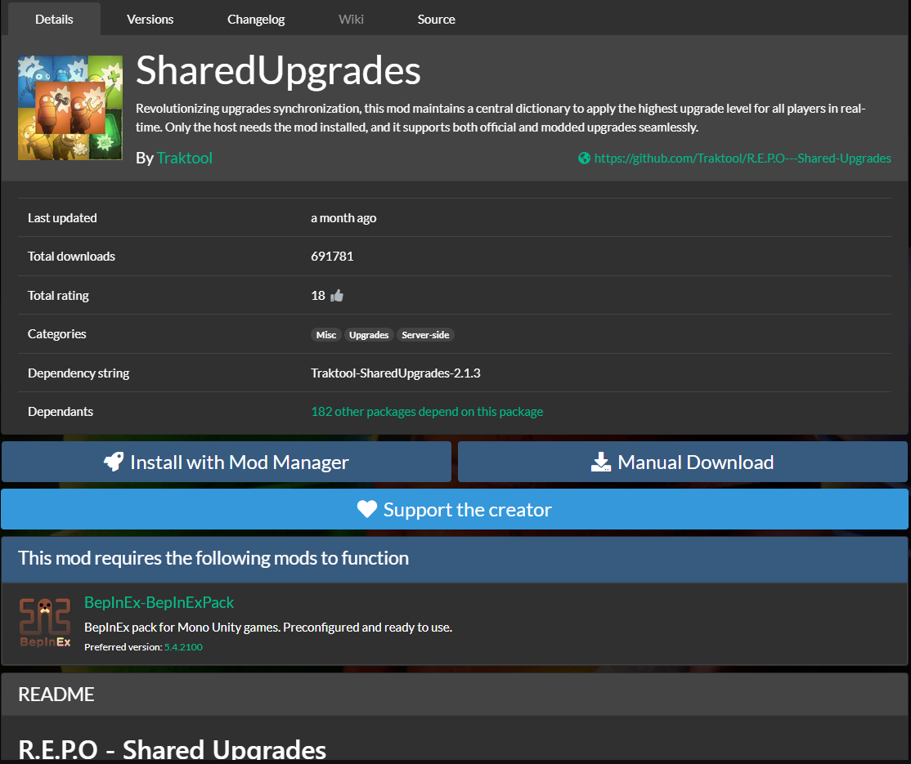Open the Changelog tab

click(256, 19)
